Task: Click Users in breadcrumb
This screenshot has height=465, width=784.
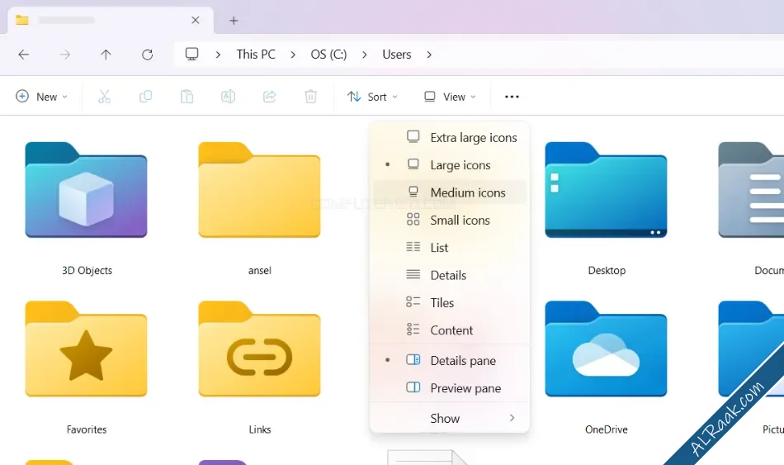Action: tap(396, 54)
